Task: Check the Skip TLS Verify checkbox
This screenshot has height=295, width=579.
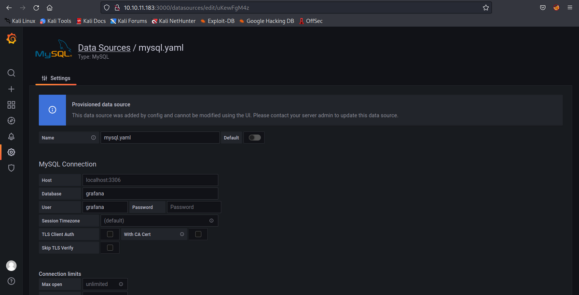Action: [x=110, y=248]
